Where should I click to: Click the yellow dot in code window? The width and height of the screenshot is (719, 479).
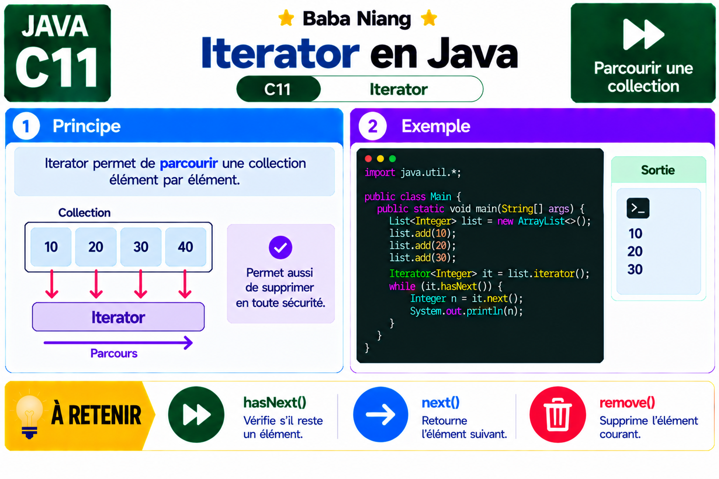coord(380,159)
